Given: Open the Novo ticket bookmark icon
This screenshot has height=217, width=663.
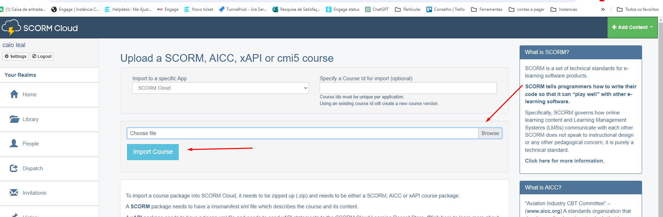Looking at the screenshot, I should tap(187, 9).
